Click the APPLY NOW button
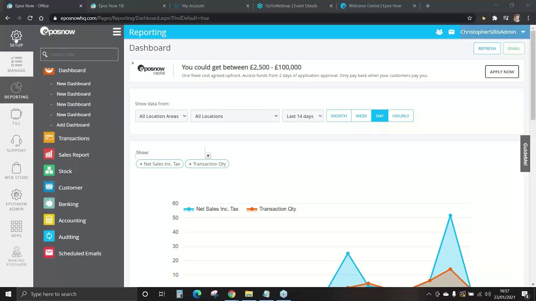This screenshot has height=301, width=536. [x=502, y=71]
